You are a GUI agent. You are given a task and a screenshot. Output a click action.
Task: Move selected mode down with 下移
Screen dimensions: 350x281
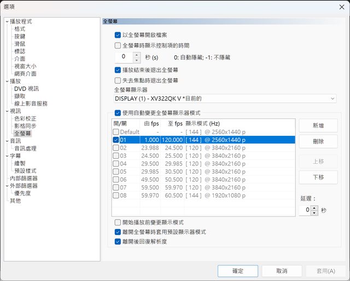click(318, 177)
